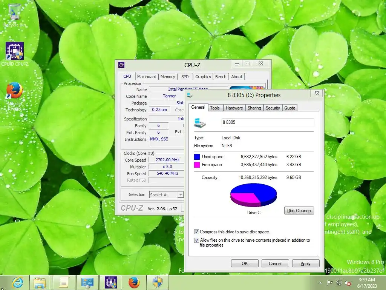Viewport: 386px width, 290px height.
Task: Open the Control Panel taskbar icon
Action: [x=87, y=282]
